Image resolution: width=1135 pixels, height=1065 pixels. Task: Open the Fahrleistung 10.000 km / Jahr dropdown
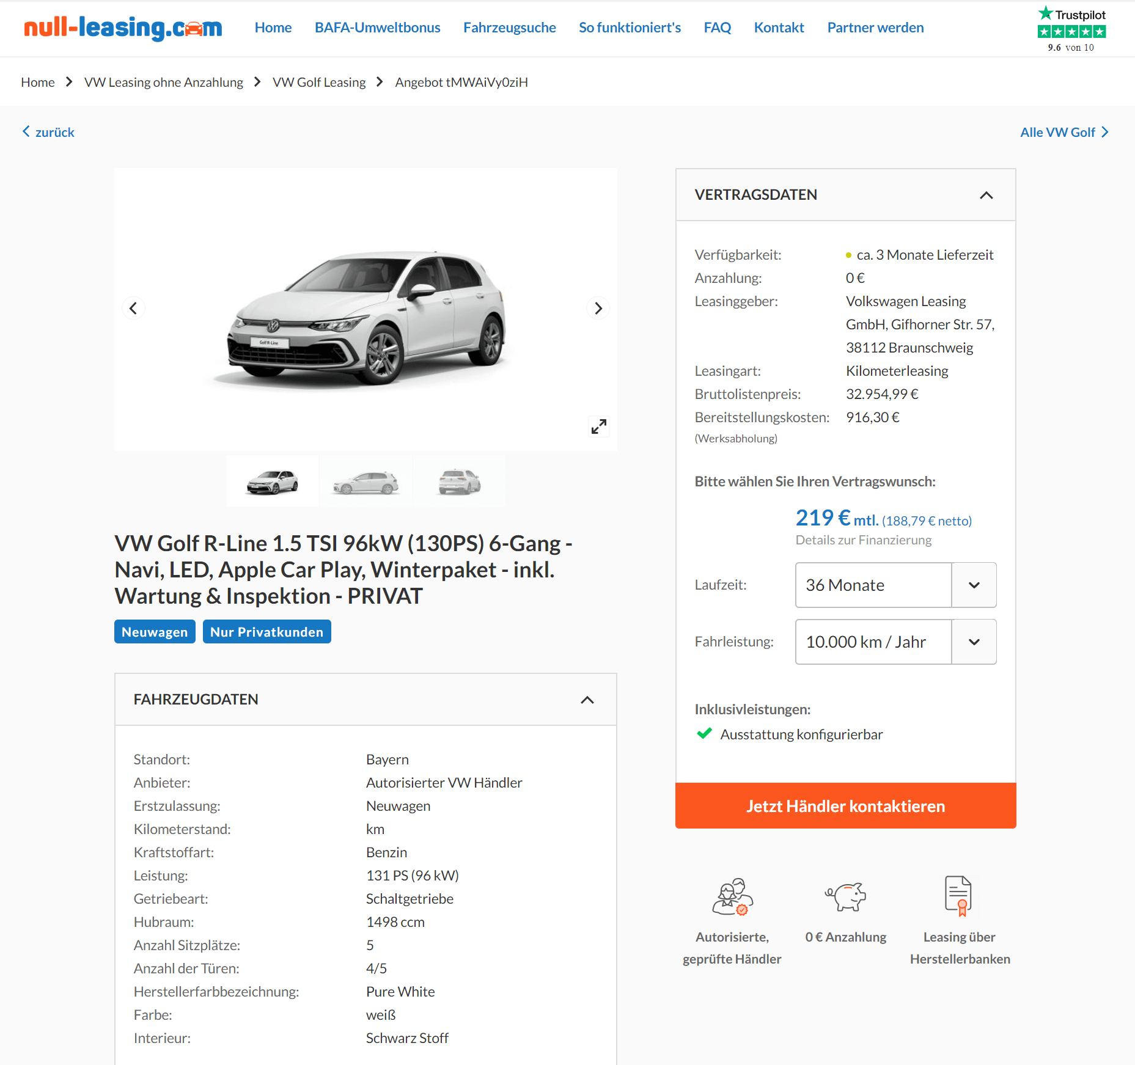[x=895, y=642]
